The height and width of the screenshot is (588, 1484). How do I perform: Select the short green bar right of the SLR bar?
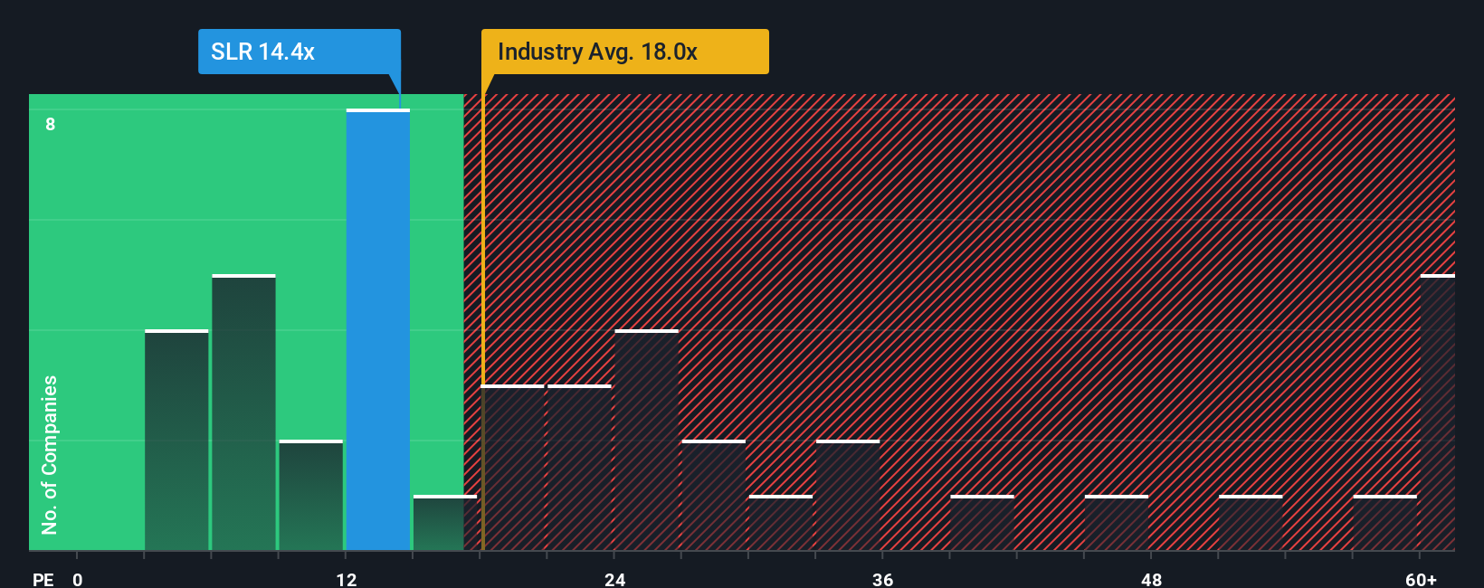tap(445, 523)
